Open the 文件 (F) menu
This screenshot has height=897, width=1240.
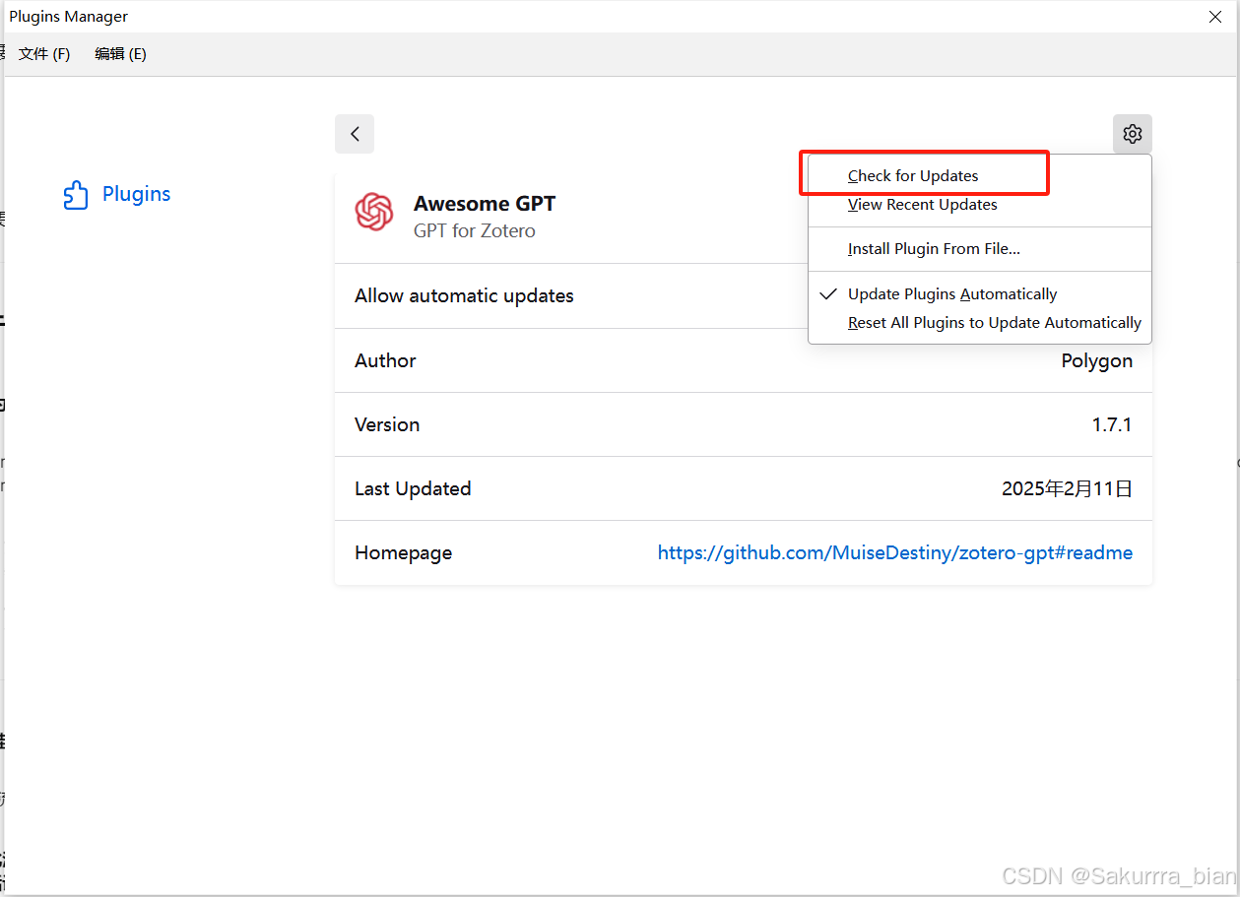click(43, 53)
